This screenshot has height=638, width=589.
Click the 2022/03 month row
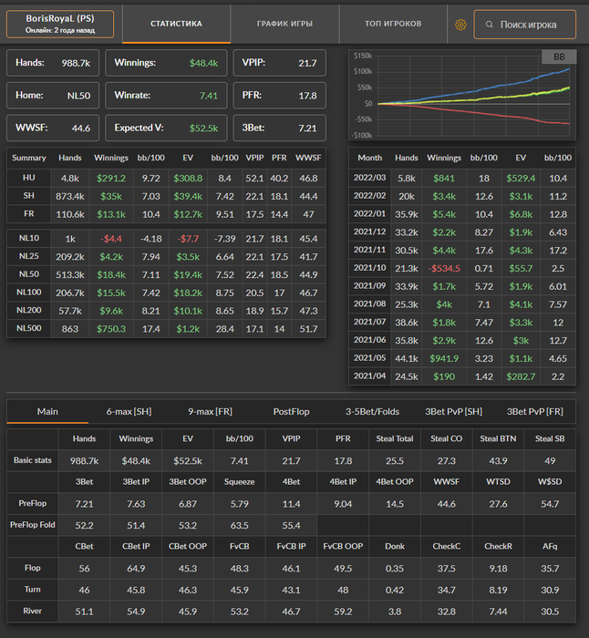(462, 178)
